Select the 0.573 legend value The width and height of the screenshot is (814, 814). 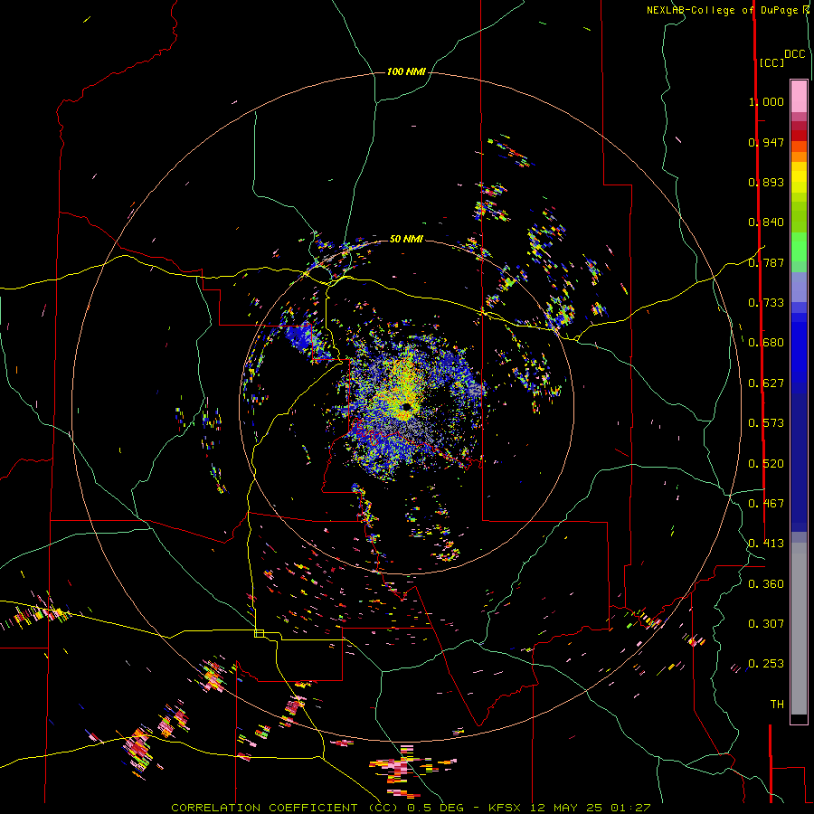coord(766,423)
